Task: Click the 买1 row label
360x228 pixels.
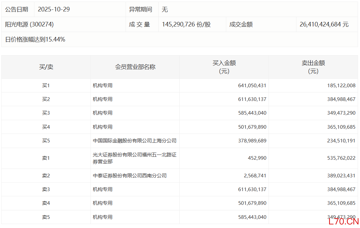Action: (46, 86)
